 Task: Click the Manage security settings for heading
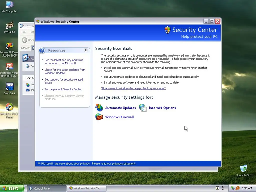124,97
